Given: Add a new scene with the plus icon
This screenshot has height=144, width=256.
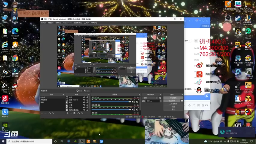Looking at the screenshot, I should [x=42, y=113].
